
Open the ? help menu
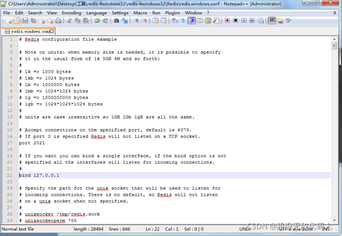[208, 13]
